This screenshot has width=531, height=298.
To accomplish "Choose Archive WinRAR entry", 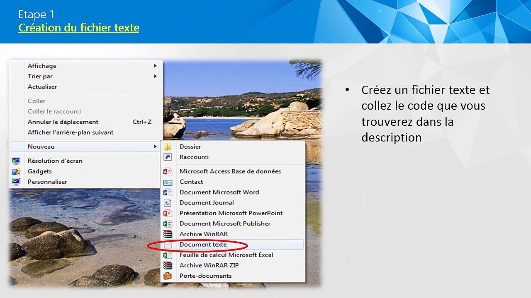I will [233, 234].
